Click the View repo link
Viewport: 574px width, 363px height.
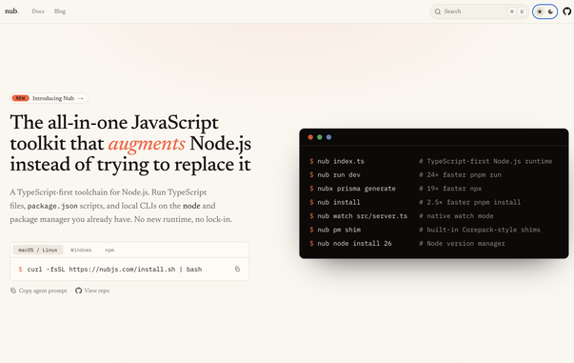pos(97,291)
